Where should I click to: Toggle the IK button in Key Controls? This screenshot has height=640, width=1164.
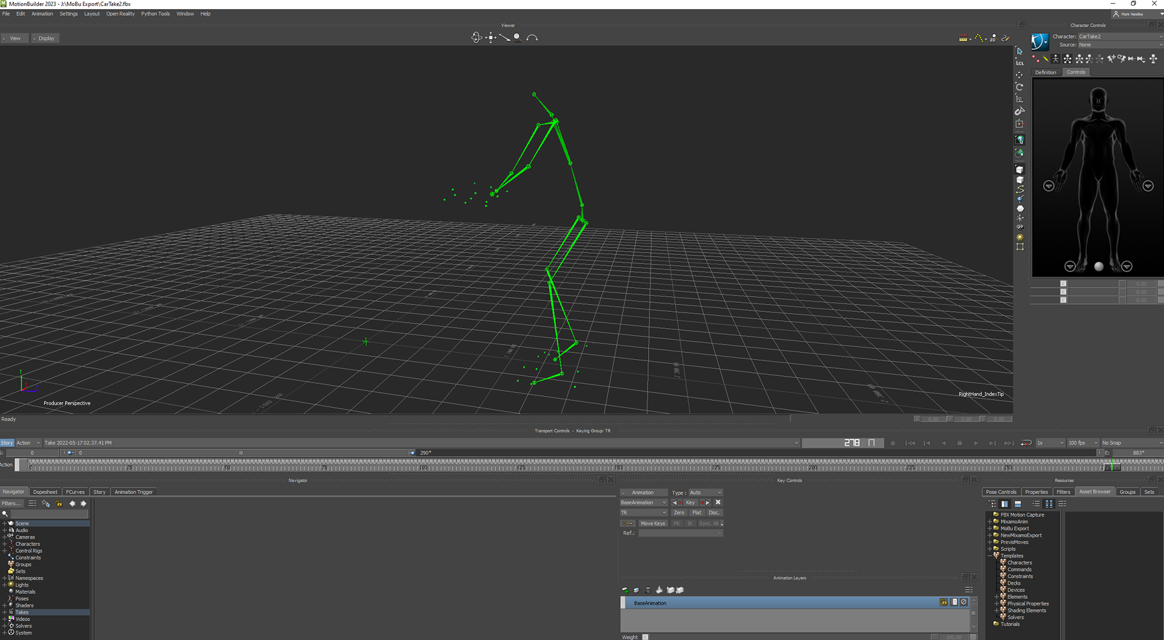(690, 523)
